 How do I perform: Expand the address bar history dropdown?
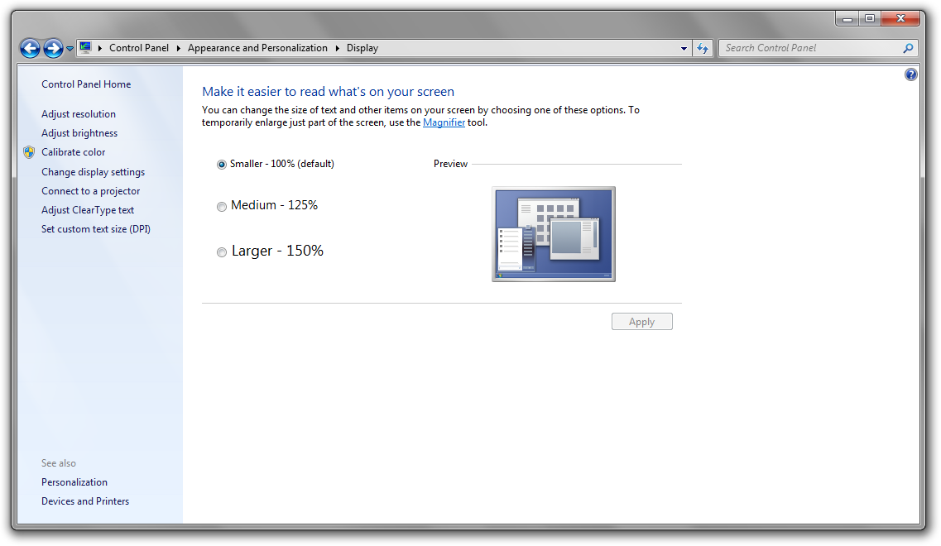(x=684, y=48)
